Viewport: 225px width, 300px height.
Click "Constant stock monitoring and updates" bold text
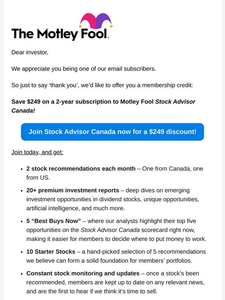pyautogui.click(x=83, y=273)
